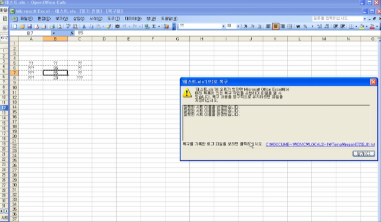Click the Increase Indent icon
The image size is (381, 222).
343,26
